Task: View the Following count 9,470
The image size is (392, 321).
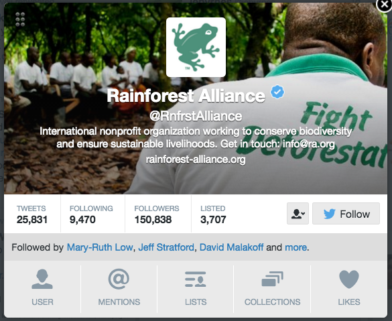Action: click(82, 220)
